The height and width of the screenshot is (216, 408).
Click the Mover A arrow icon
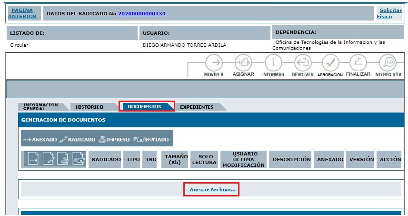click(x=214, y=63)
